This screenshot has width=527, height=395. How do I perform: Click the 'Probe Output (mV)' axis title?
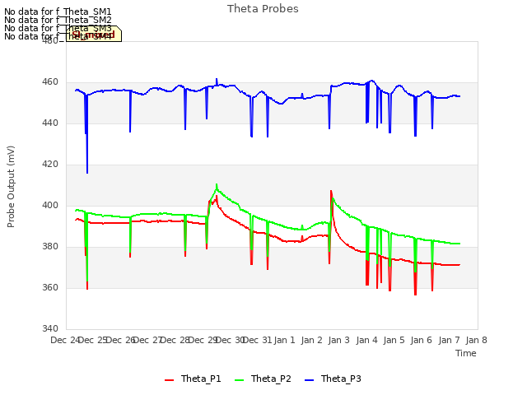tap(11, 187)
